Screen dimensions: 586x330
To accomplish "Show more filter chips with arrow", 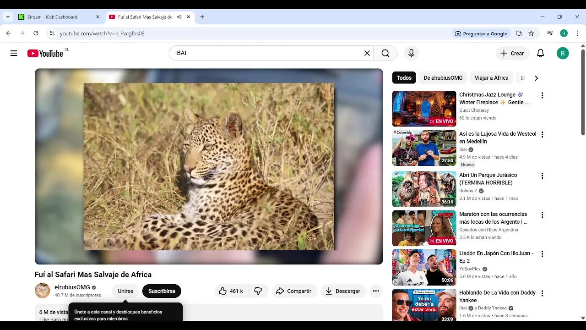I will (536, 78).
